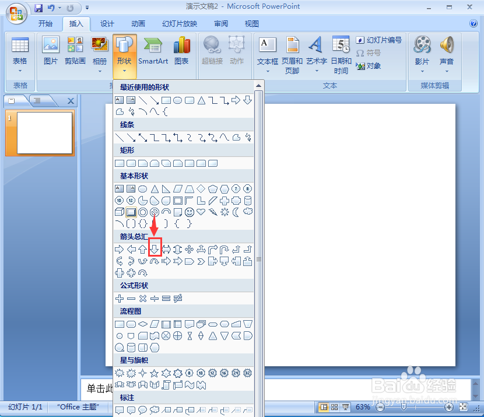
Task: Select the 32-point star in 星与旗帜
Action: coord(248,373)
